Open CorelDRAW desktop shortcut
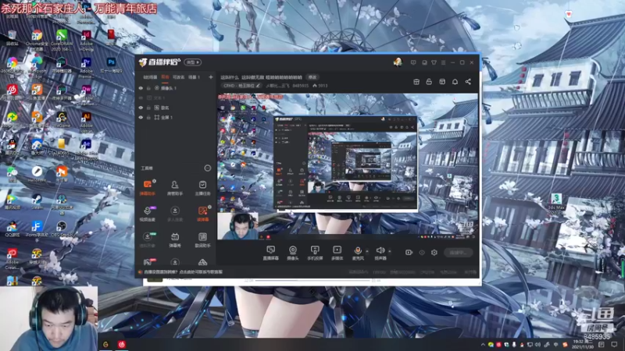This screenshot has height=351, width=625. point(62,40)
